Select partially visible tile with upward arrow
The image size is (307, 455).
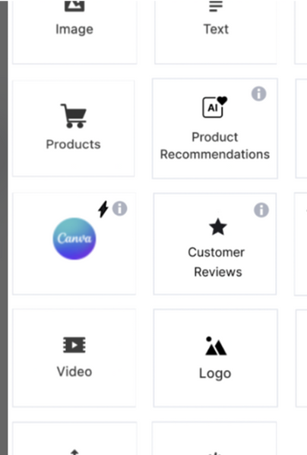click(74, 438)
